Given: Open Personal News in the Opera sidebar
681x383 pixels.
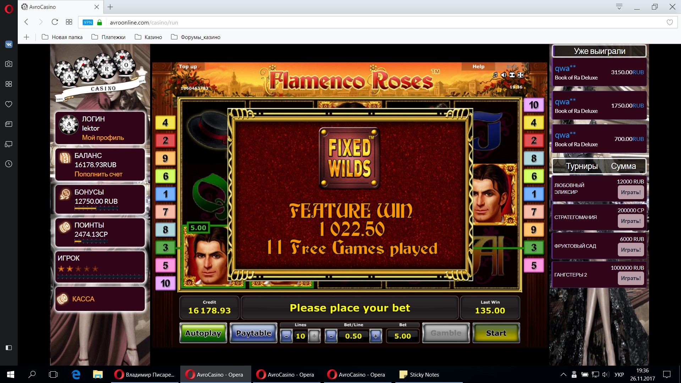Looking at the screenshot, I should (9, 124).
